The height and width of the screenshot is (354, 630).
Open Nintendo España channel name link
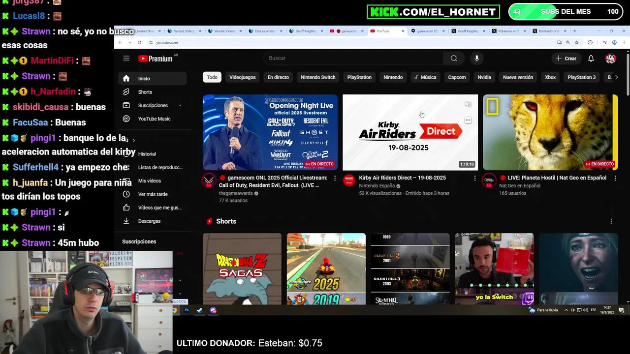(x=377, y=186)
